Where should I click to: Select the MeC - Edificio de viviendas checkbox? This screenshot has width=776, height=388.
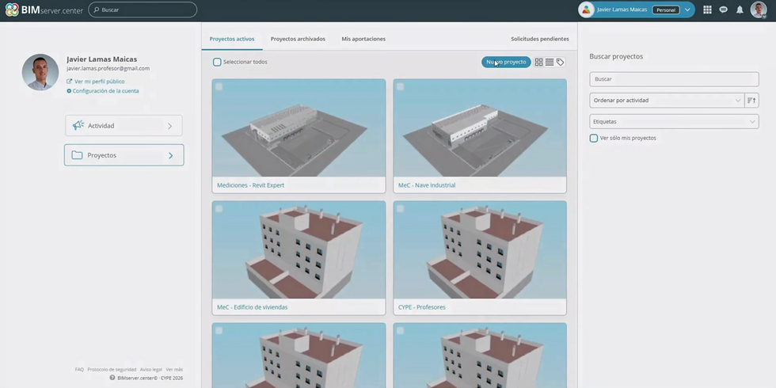(x=219, y=208)
